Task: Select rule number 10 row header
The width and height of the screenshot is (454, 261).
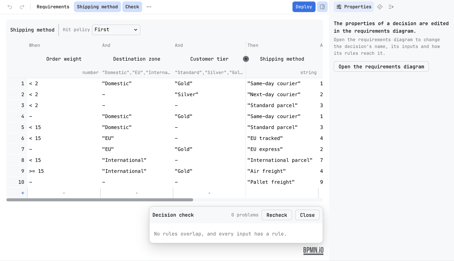Action: tap(17, 182)
